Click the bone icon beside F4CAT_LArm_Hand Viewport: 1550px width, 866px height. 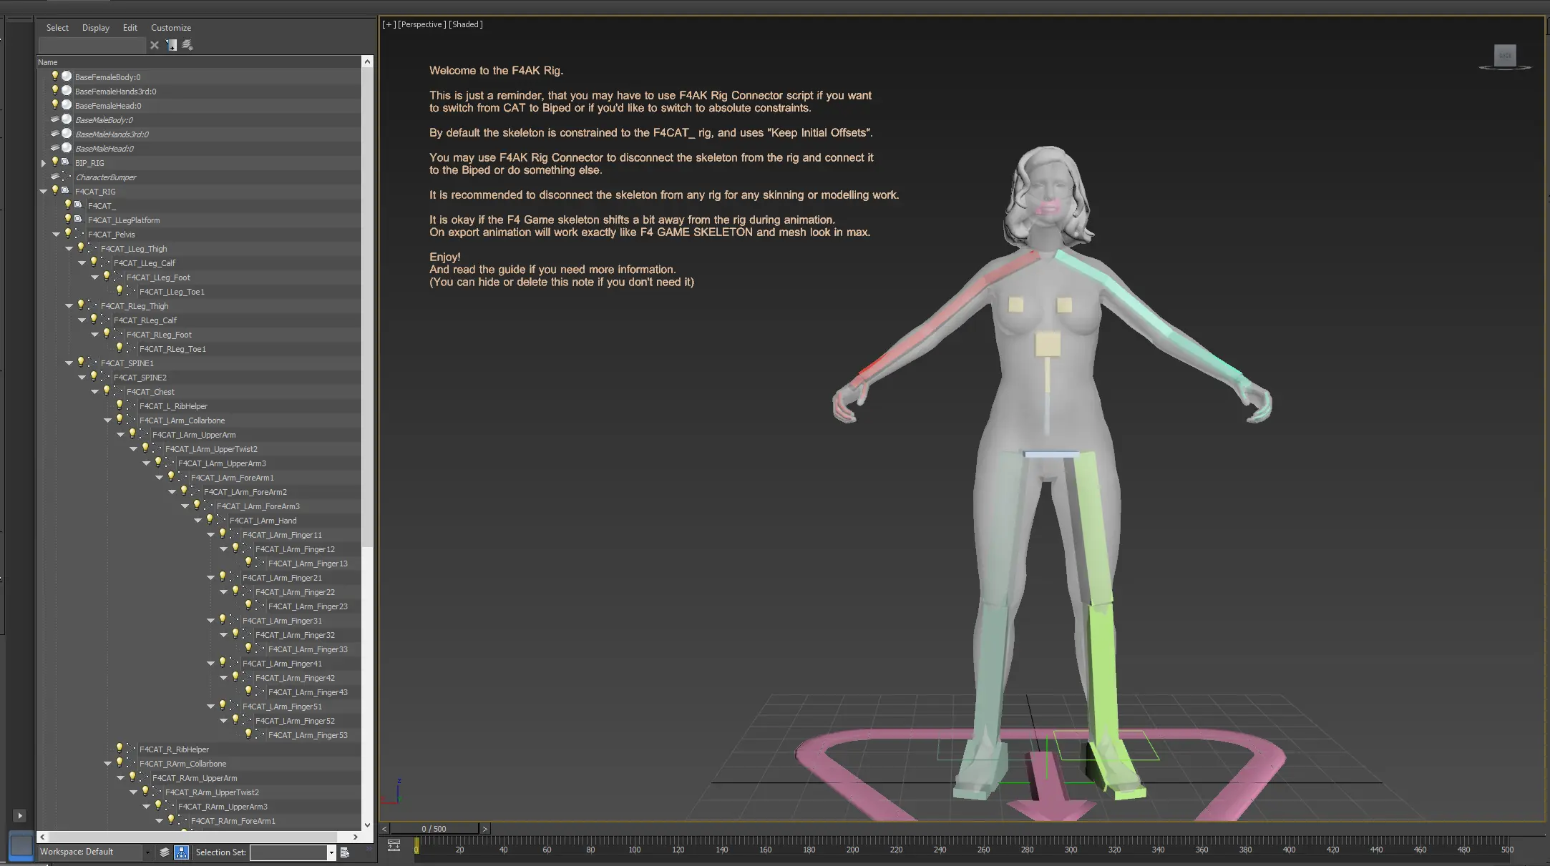pyautogui.click(x=221, y=520)
